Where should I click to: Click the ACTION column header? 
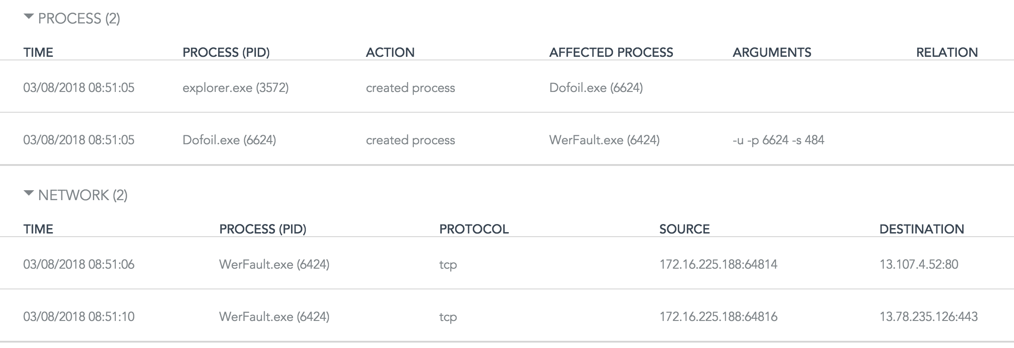tap(390, 52)
